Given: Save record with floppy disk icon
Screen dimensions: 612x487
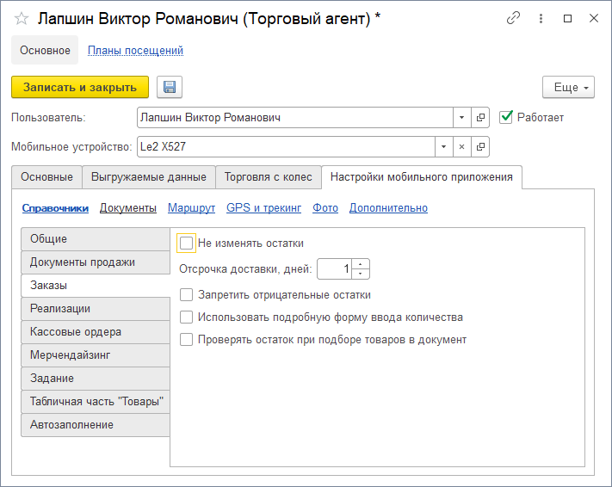Looking at the screenshot, I should (x=170, y=87).
